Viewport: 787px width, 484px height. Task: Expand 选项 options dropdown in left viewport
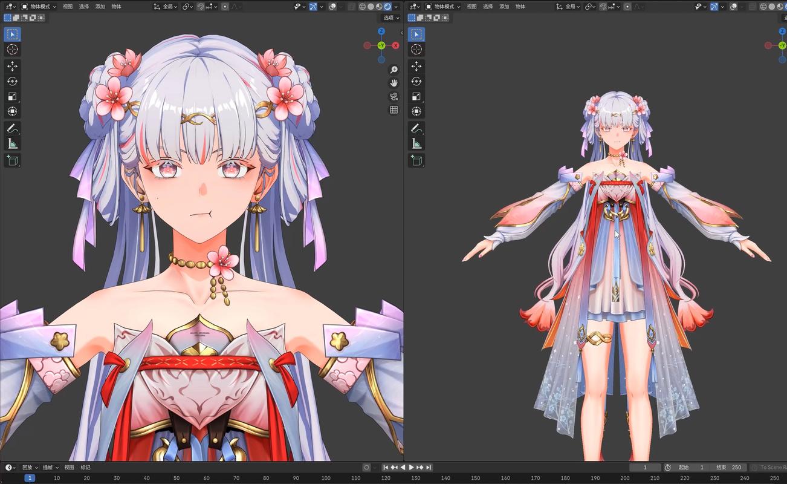coord(391,18)
